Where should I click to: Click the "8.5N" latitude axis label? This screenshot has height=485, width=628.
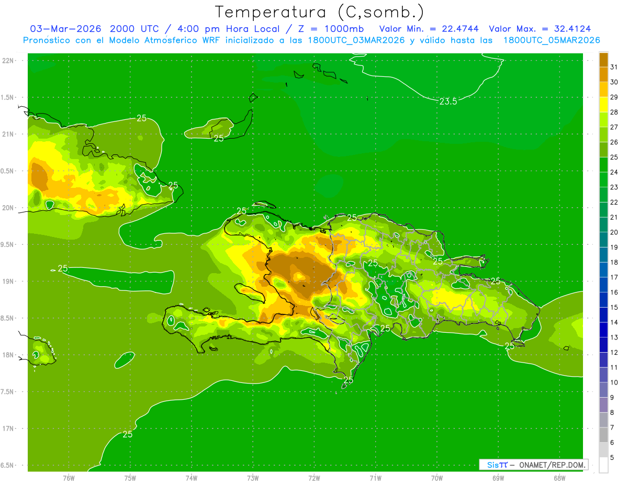click(7, 319)
